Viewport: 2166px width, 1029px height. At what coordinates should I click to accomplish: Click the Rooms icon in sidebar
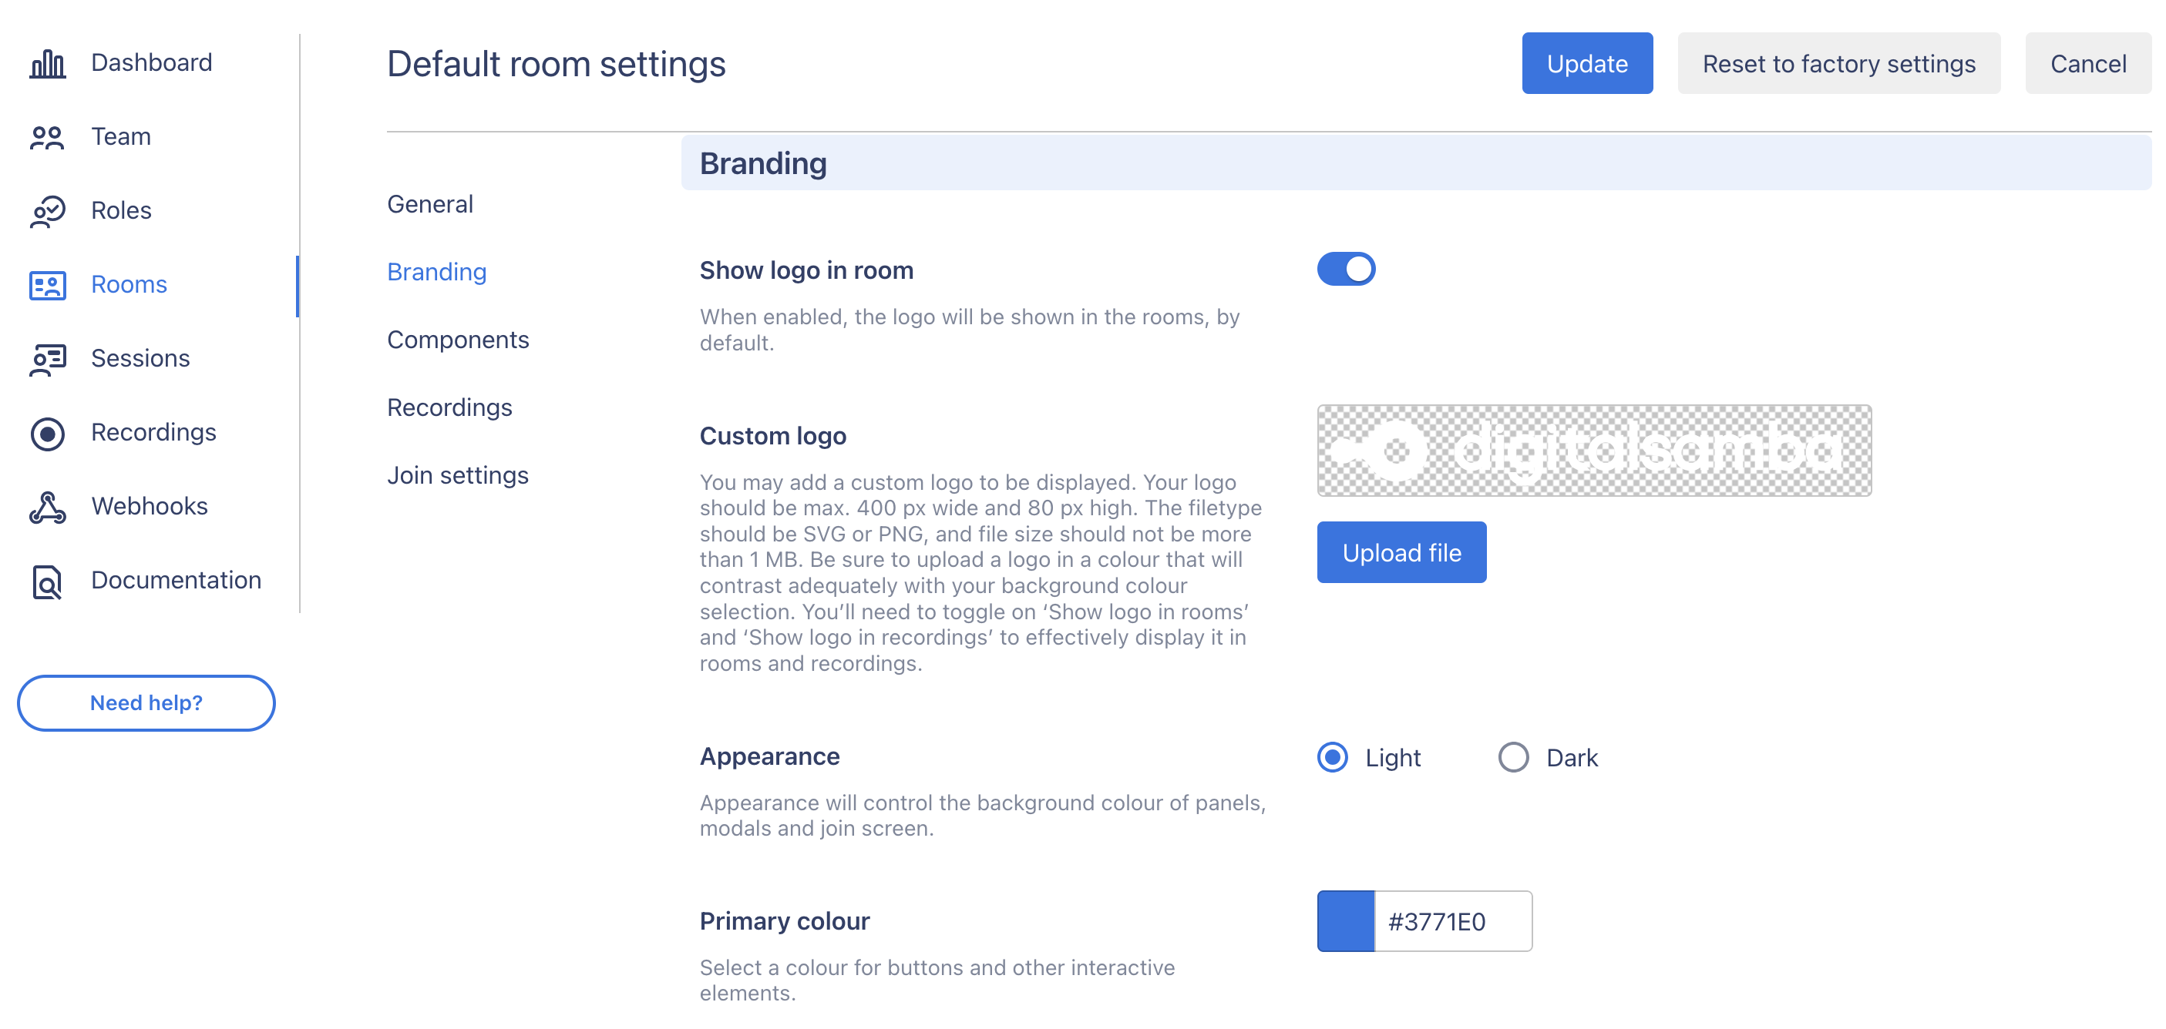pos(47,285)
